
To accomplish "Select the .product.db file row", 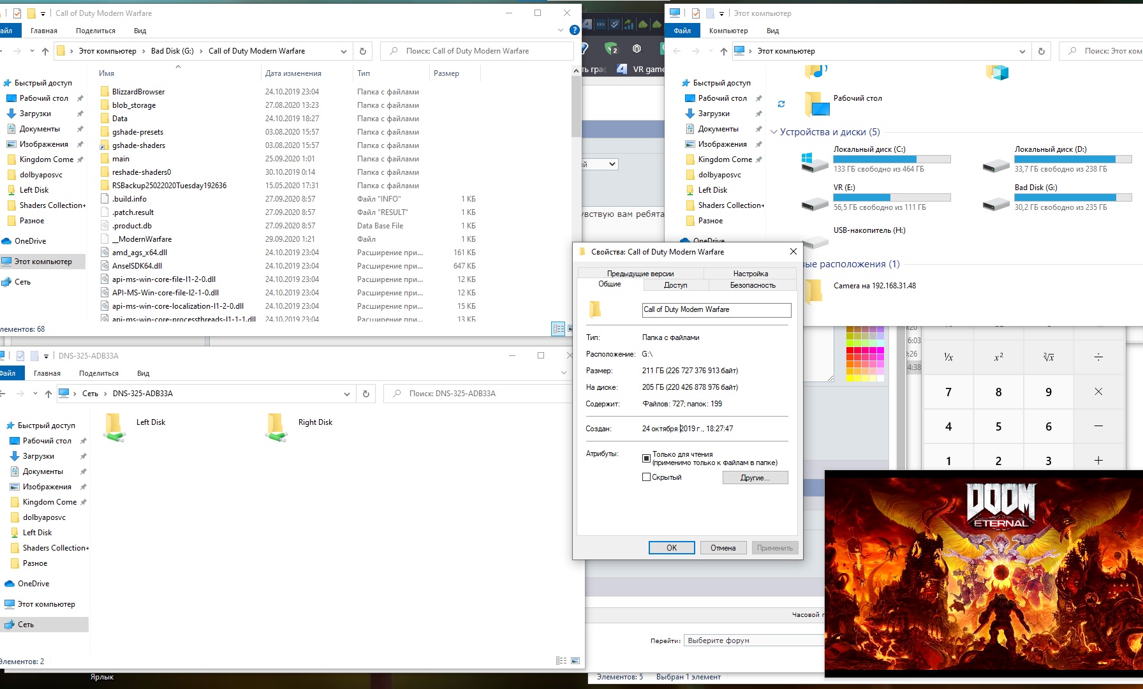I will (x=287, y=226).
